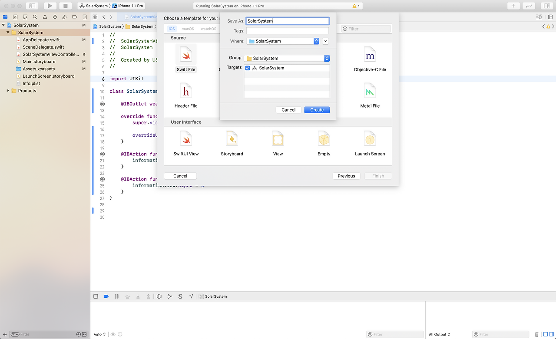Click the Debug Memory Graph icon

(170, 296)
